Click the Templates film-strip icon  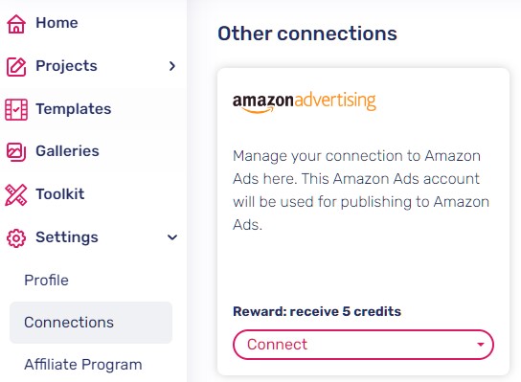click(16, 109)
